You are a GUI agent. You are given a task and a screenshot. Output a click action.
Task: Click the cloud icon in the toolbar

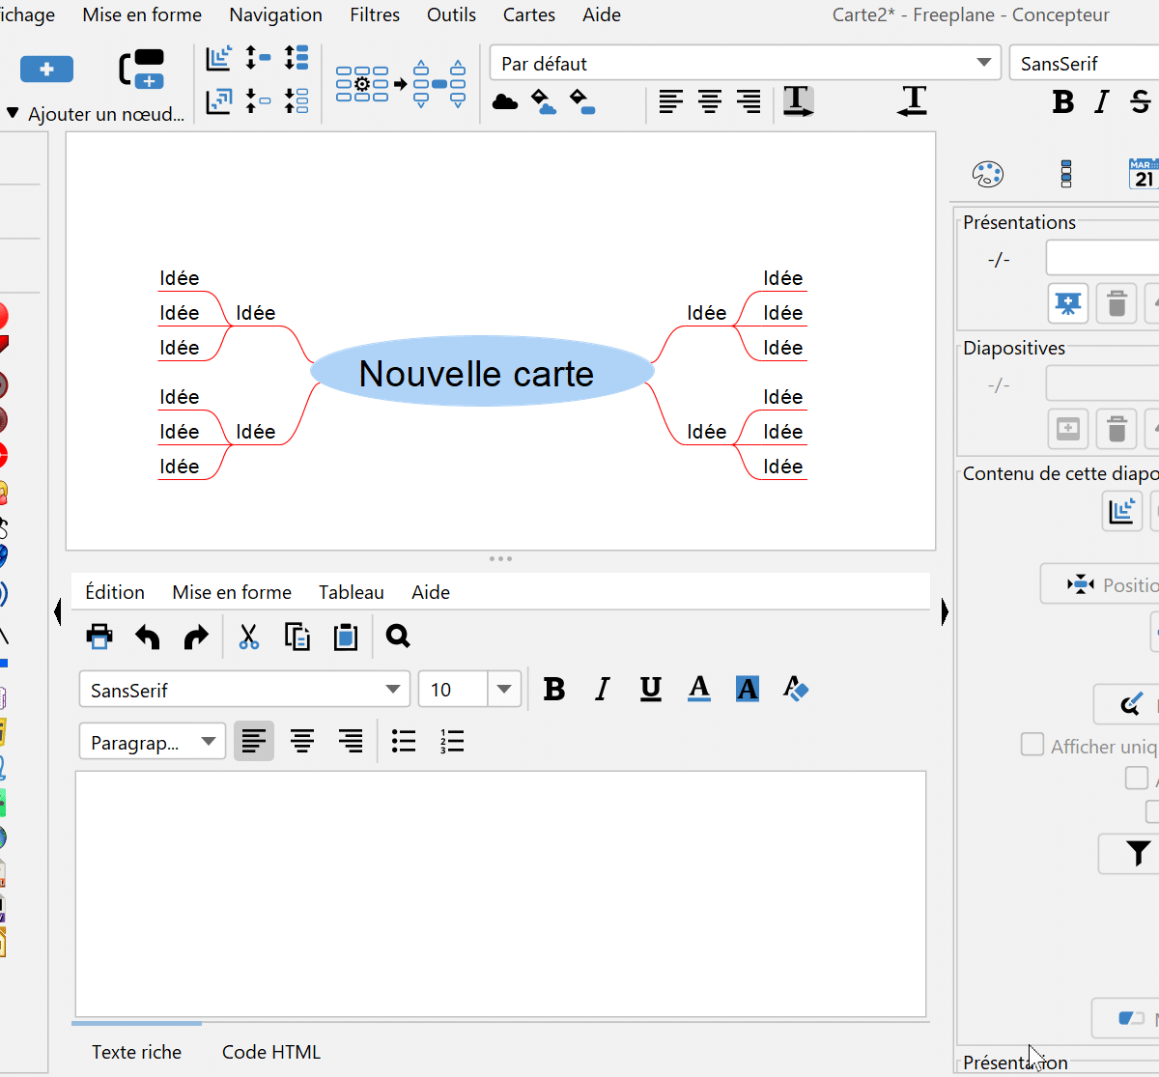click(505, 101)
